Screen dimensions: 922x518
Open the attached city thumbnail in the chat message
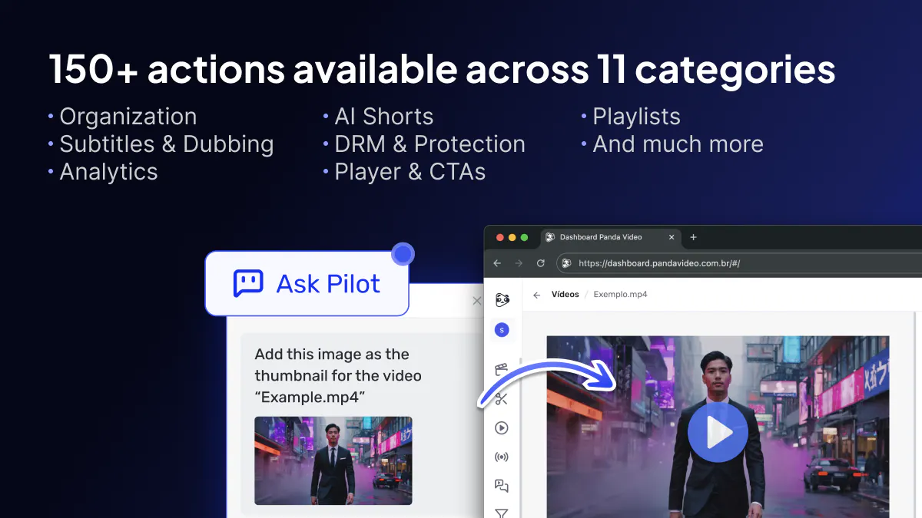tap(333, 460)
